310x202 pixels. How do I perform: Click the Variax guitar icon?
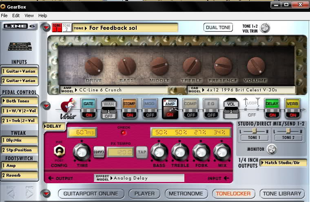68,108
